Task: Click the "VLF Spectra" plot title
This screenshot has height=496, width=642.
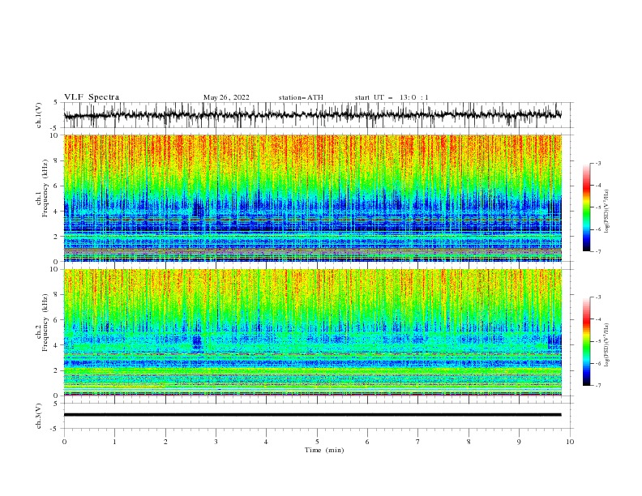Action: coord(92,97)
